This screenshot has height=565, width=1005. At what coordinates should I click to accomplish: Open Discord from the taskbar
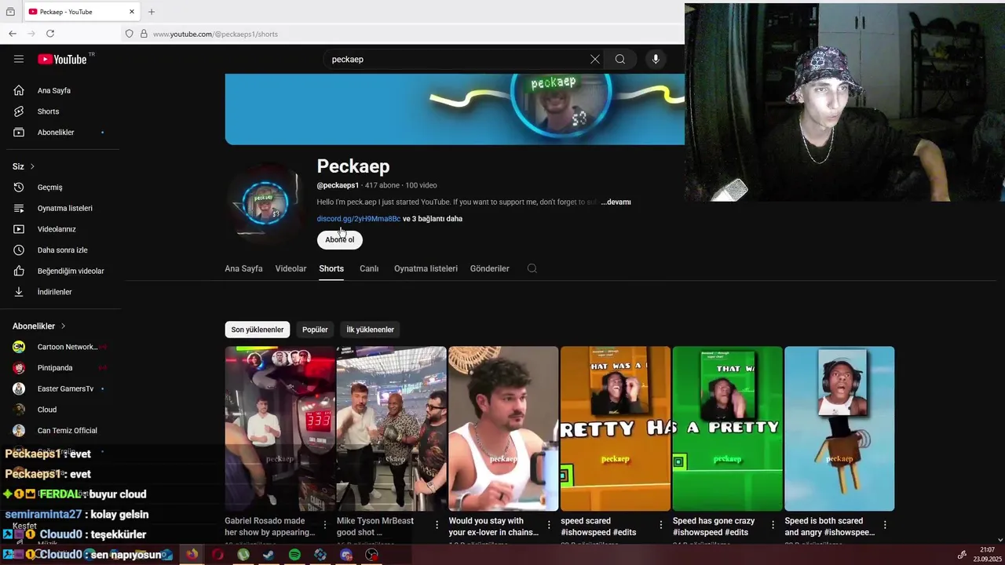pyautogui.click(x=346, y=555)
